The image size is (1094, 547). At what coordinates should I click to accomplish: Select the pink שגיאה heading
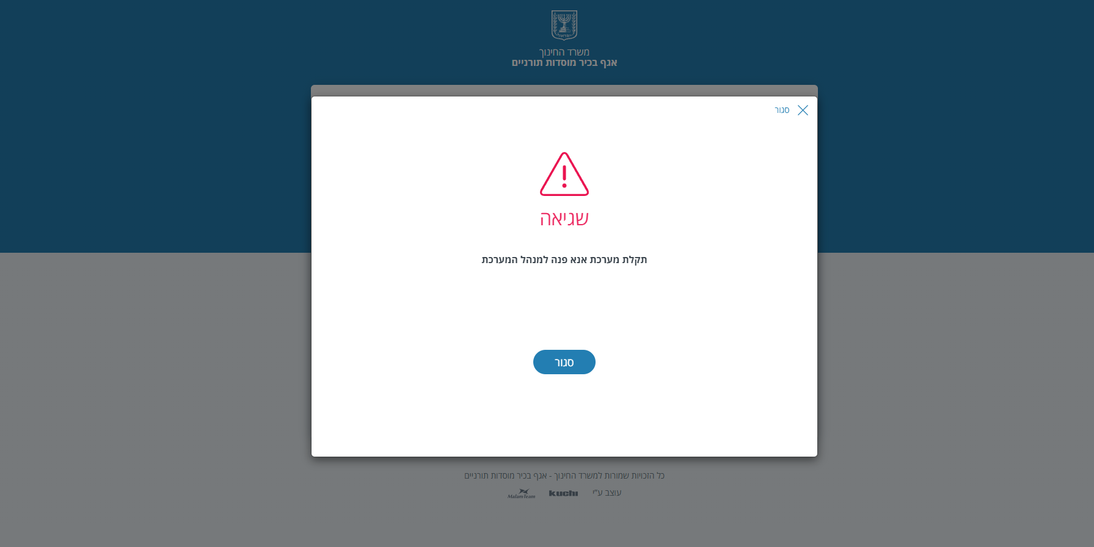pos(564,219)
